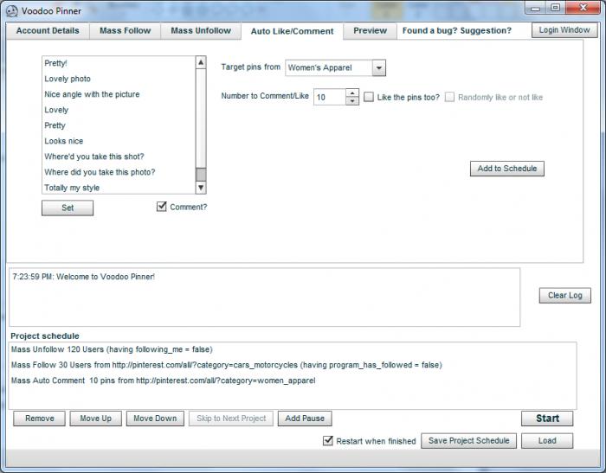Viewport: 606px width, 473px height.
Task: Maximize the Voodoo Pinner window
Action: point(556,8)
